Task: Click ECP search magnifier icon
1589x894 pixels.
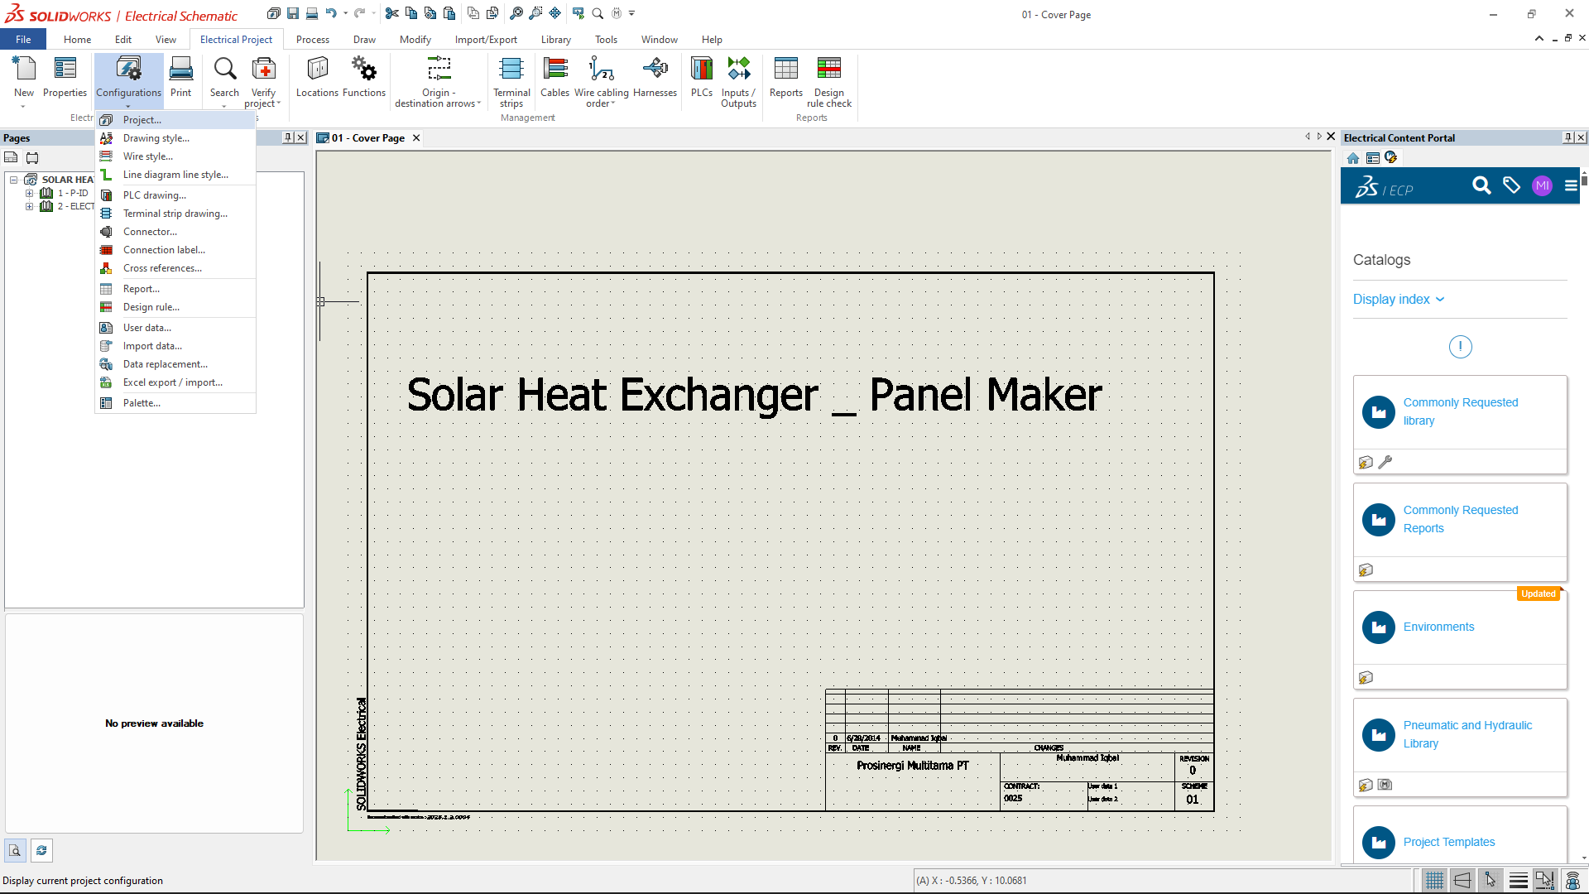Action: [1481, 185]
